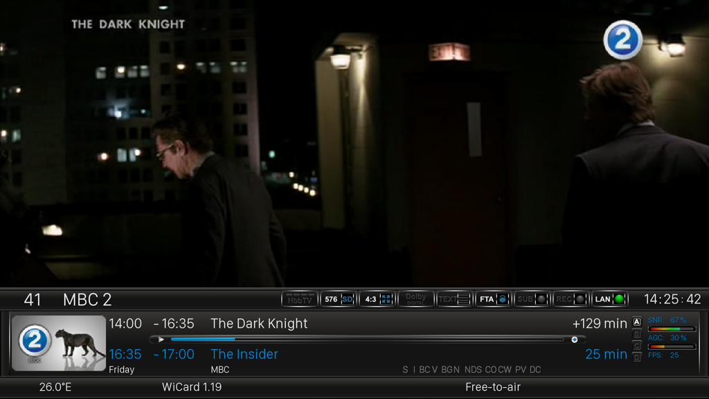Image resolution: width=709 pixels, height=399 pixels.
Task: Click tuner D indicator
Action: click(637, 357)
